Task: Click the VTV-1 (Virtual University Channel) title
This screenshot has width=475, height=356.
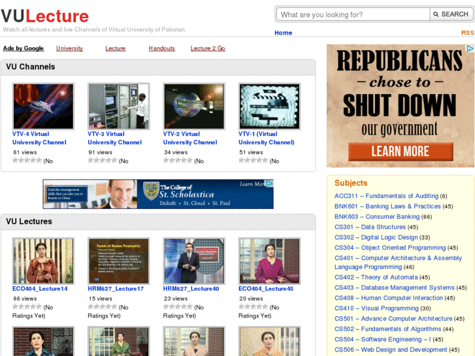Action: pyautogui.click(x=267, y=138)
